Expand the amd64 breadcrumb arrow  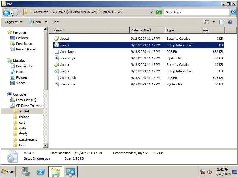(x=115, y=12)
